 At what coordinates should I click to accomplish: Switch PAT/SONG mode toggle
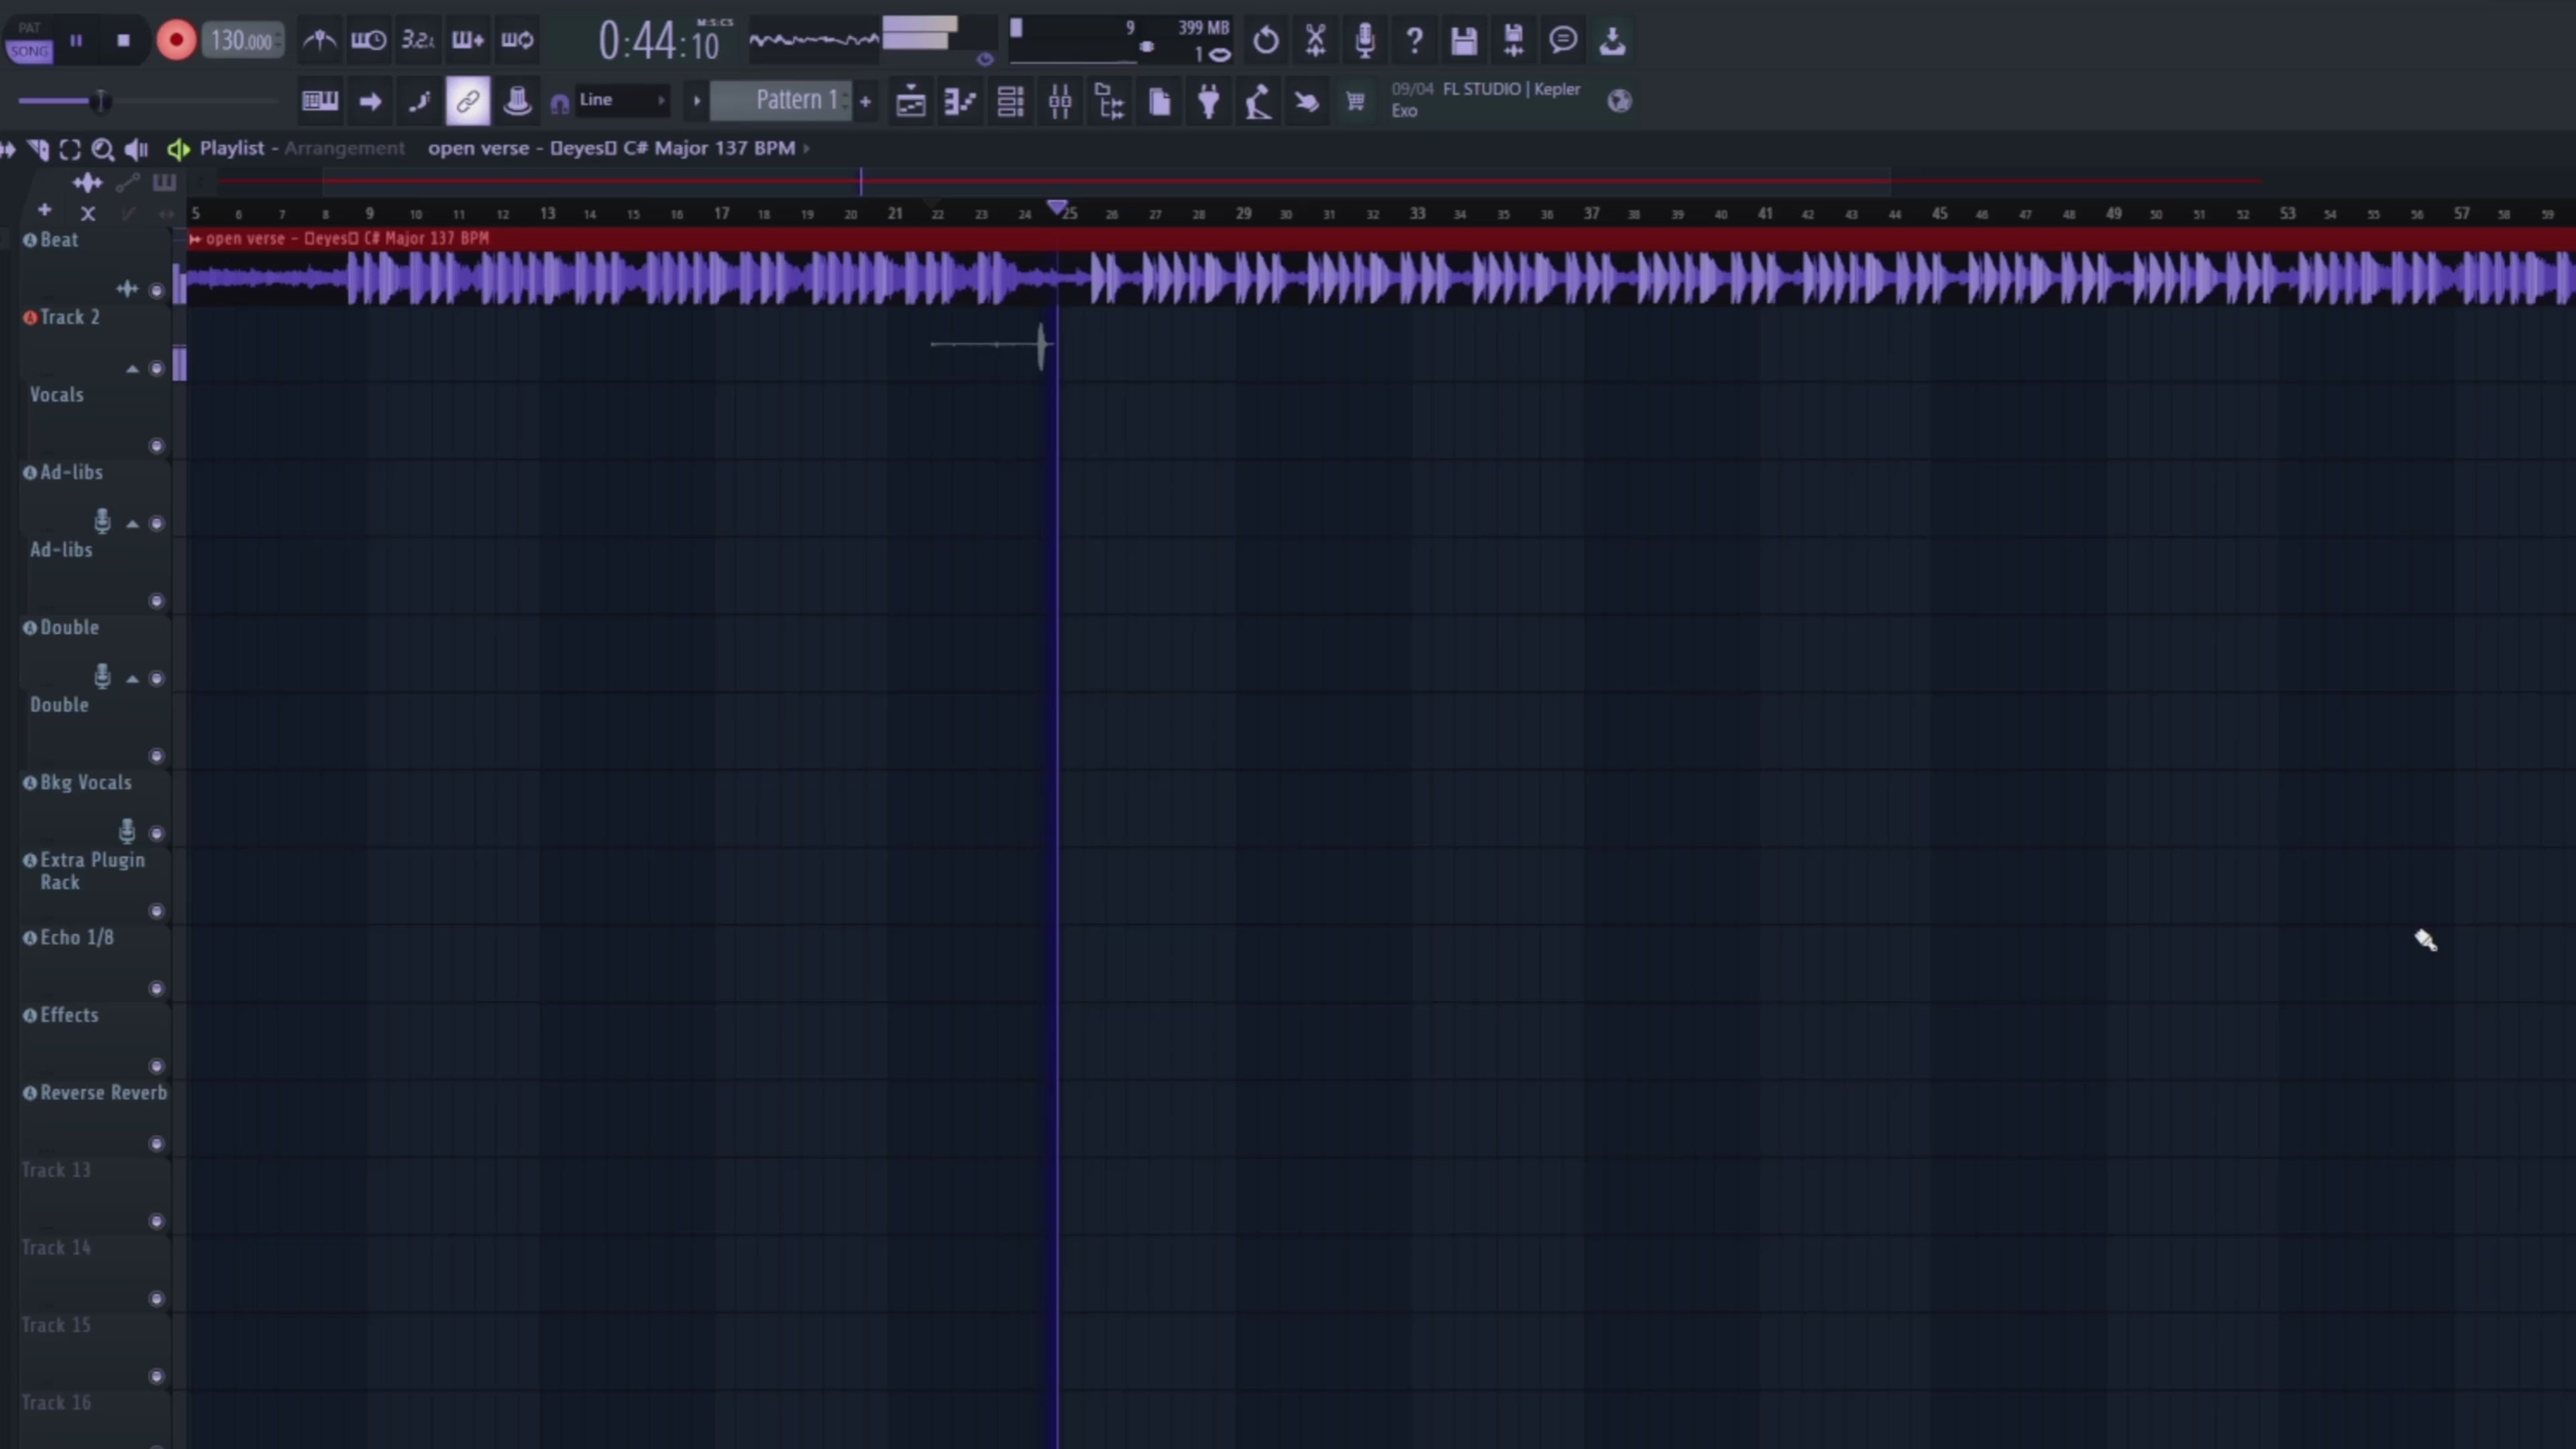coord(29,40)
